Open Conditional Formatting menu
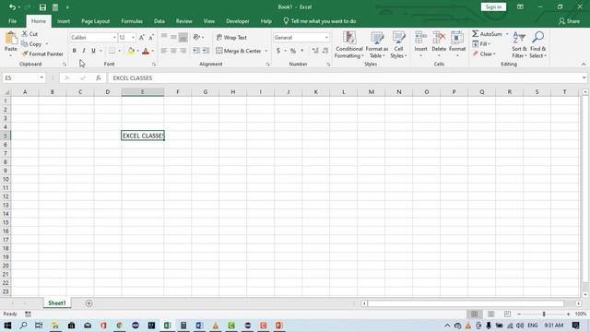590x332 pixels. click(349, 44)
